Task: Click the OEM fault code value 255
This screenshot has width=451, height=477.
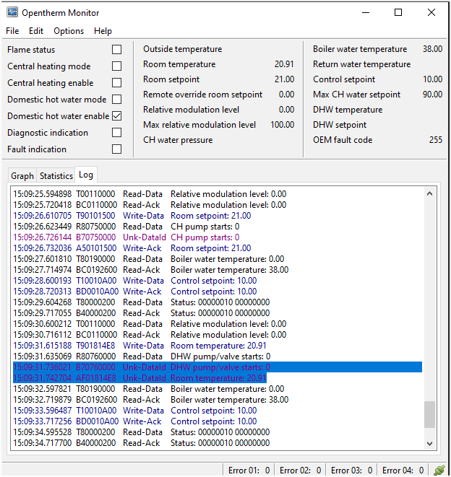Action: pos(436,140)
